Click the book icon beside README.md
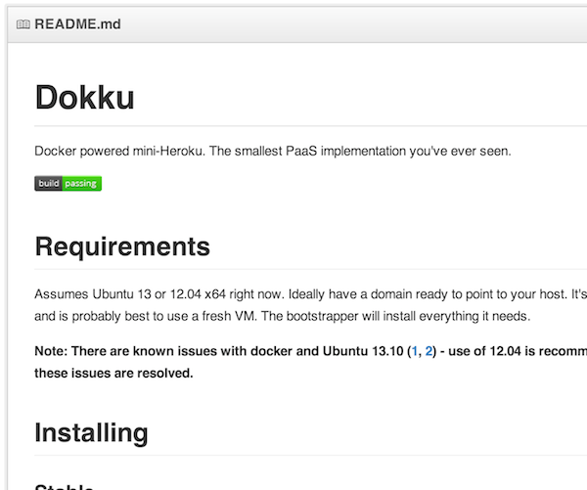This screenshot has height=490, width=587. point(23,24)
